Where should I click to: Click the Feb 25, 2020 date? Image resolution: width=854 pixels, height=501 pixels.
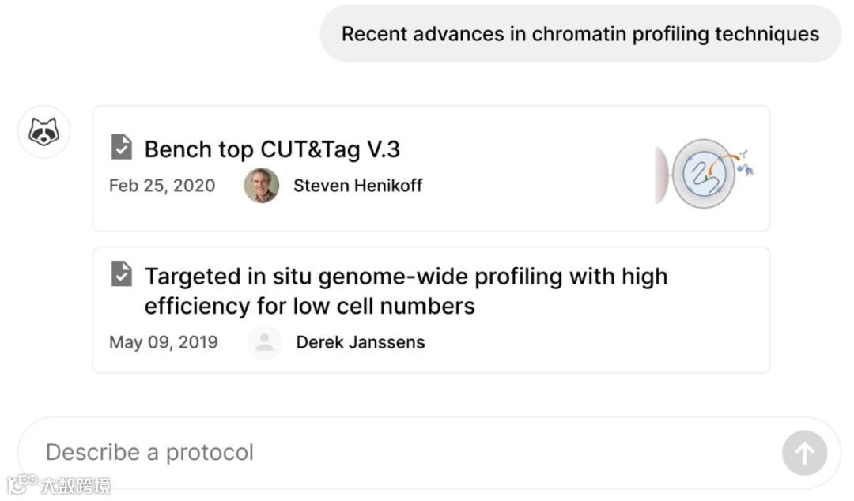(x=162, y=186)
